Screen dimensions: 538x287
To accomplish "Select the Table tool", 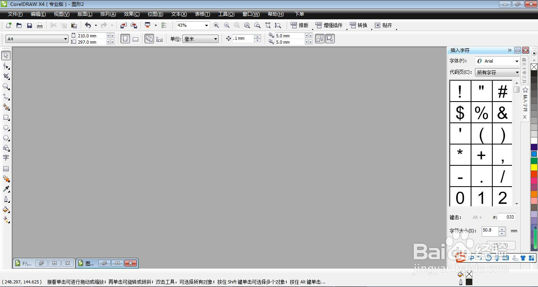I will tap(6, 168).
